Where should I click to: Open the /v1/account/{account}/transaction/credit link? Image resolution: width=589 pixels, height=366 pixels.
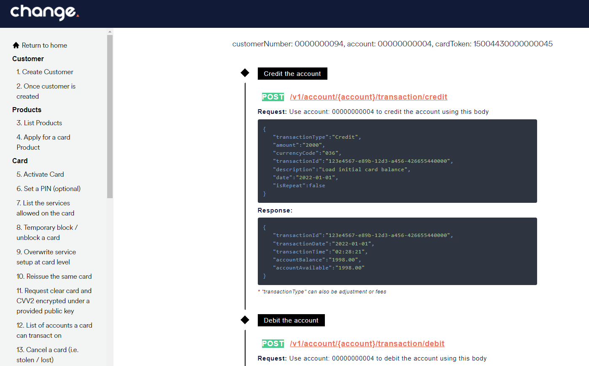click(x=368, y=97)
